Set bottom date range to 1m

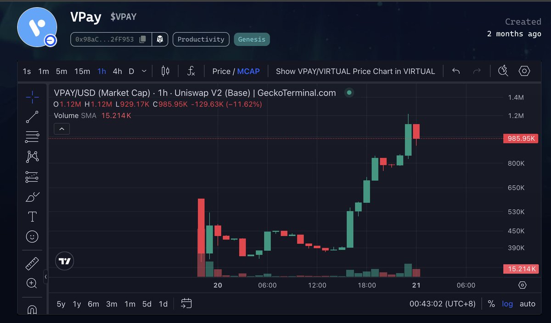pos(130,304)
